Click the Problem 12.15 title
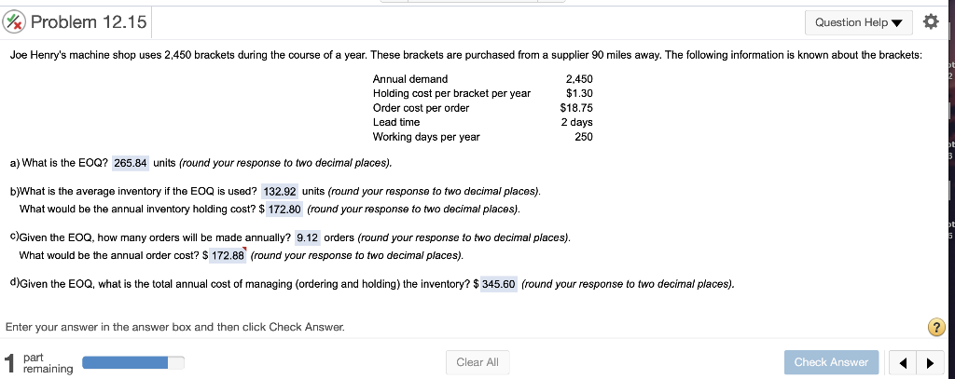This screenshot has height=379, width=955. [x=89, y=22]
